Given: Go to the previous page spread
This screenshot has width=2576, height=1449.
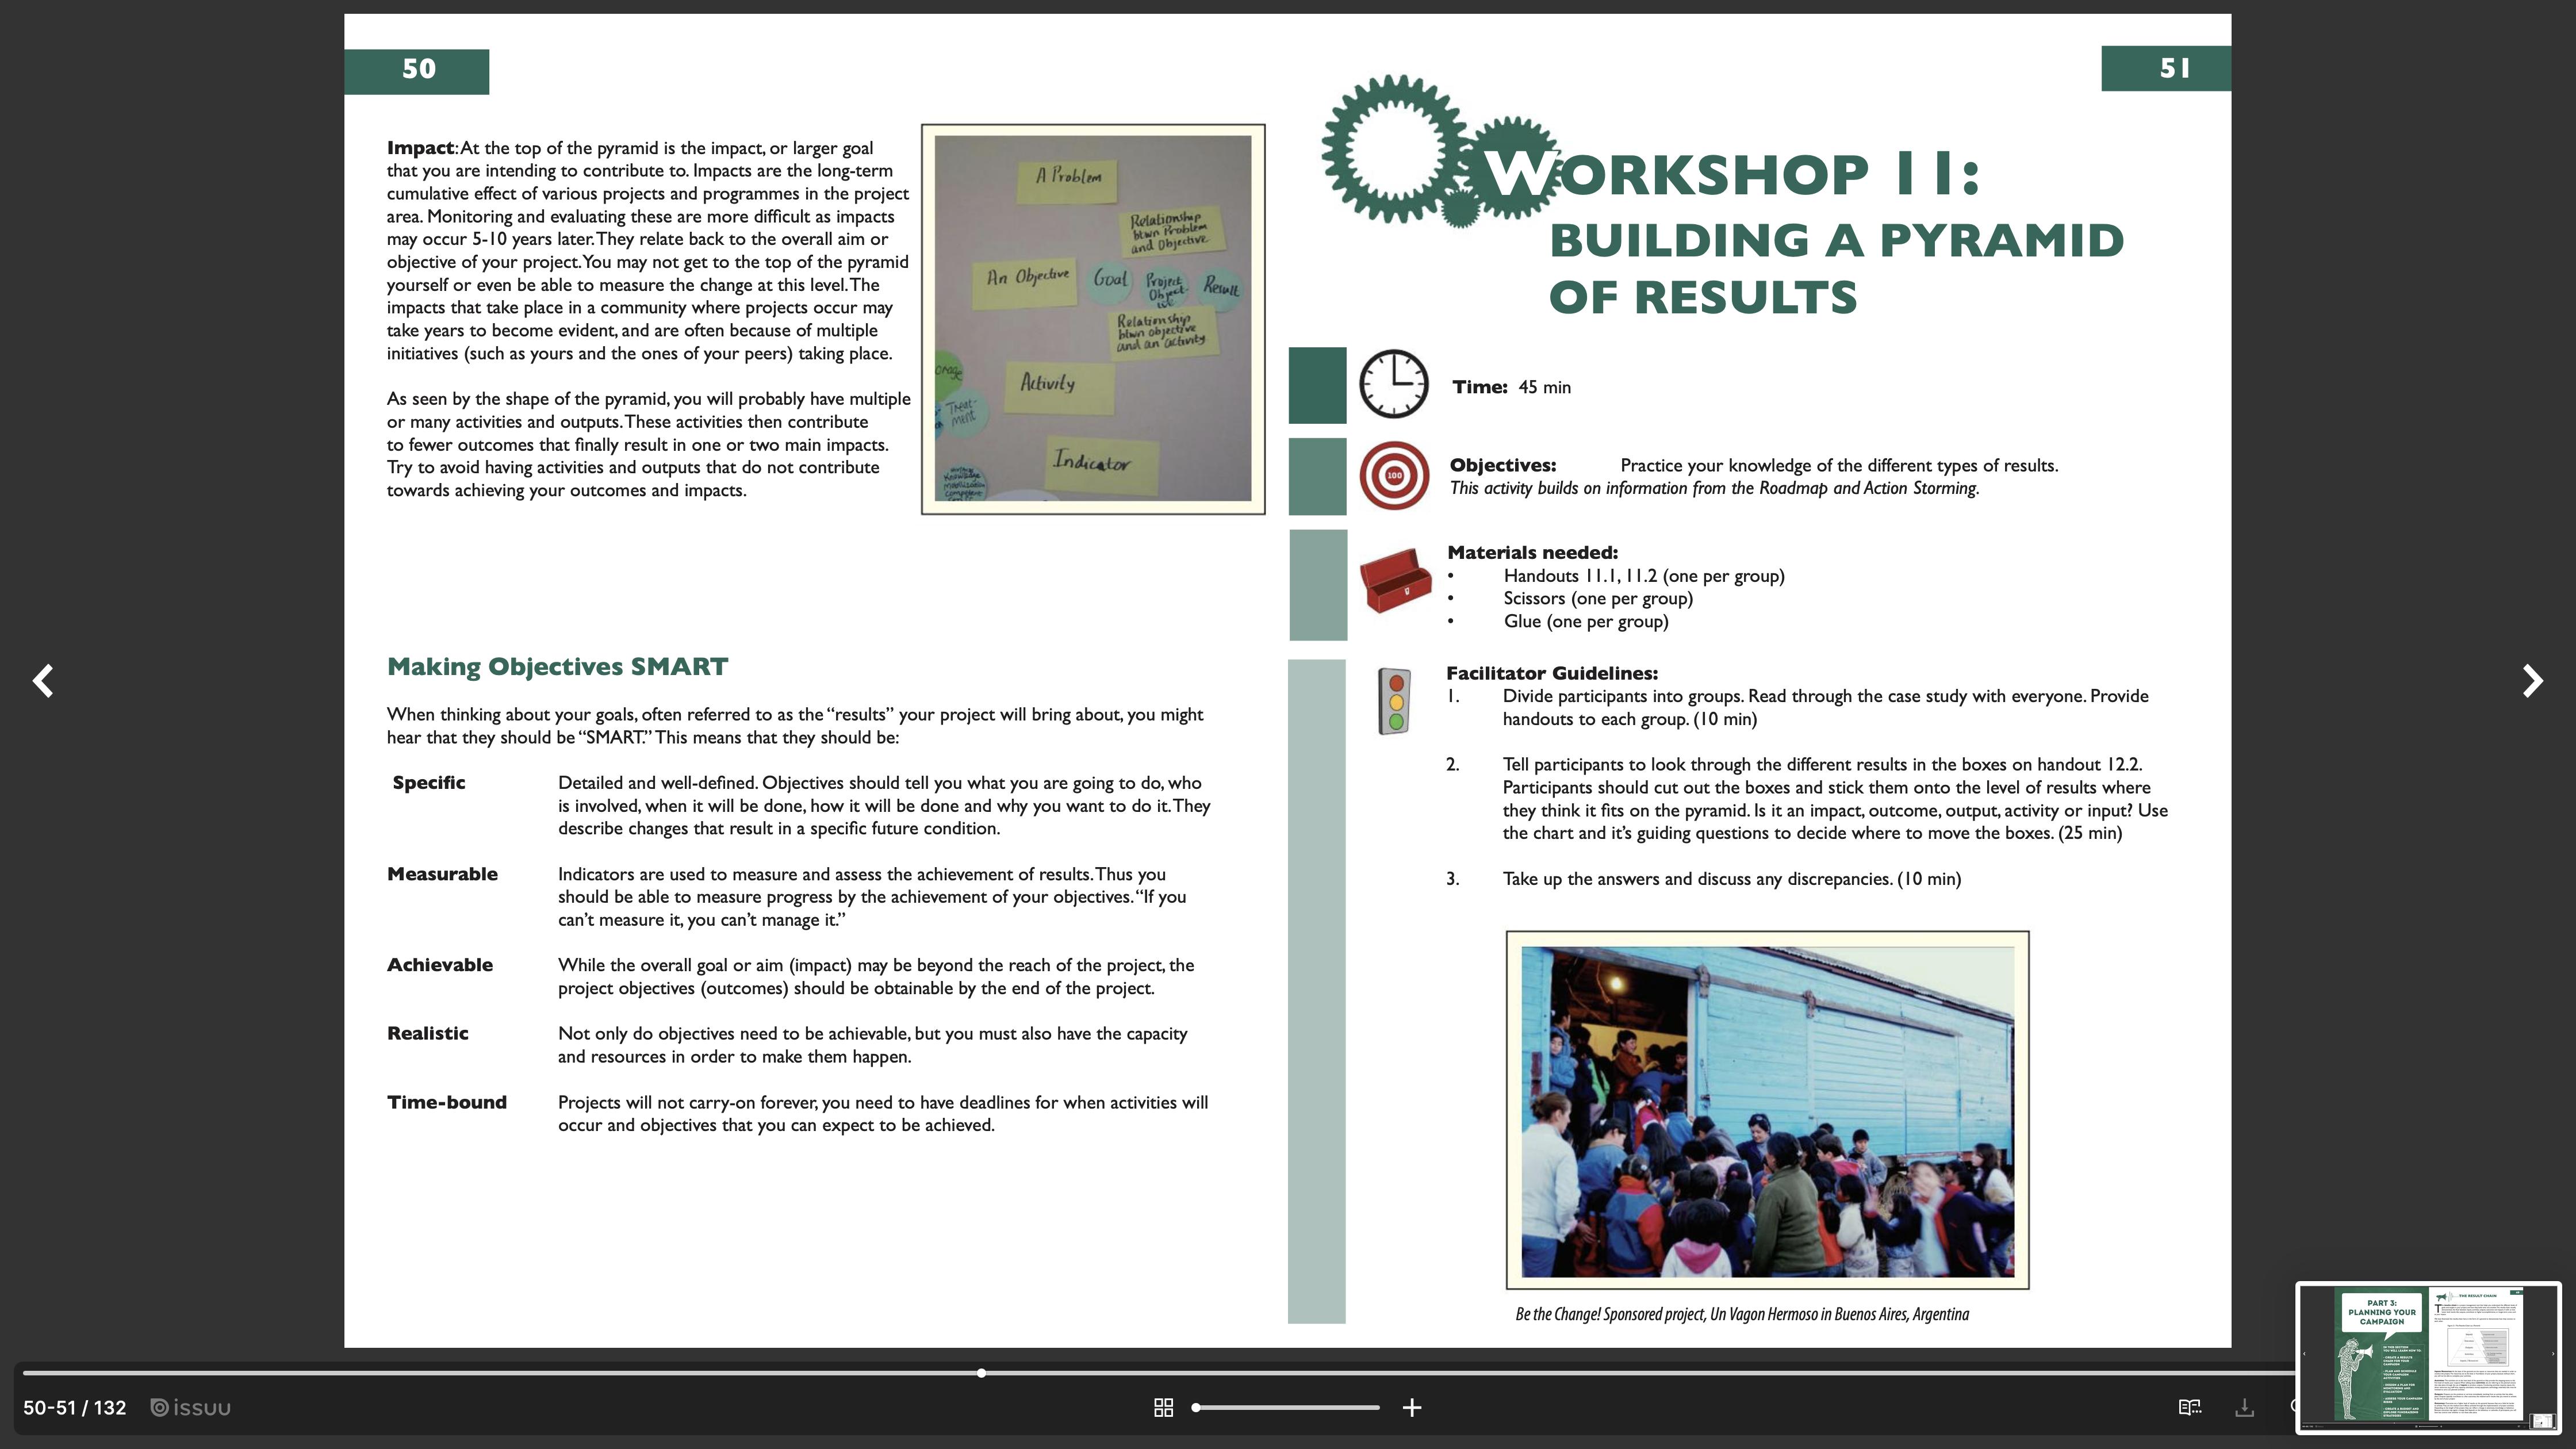Looking at the screenshot, I should pos(42,681).
